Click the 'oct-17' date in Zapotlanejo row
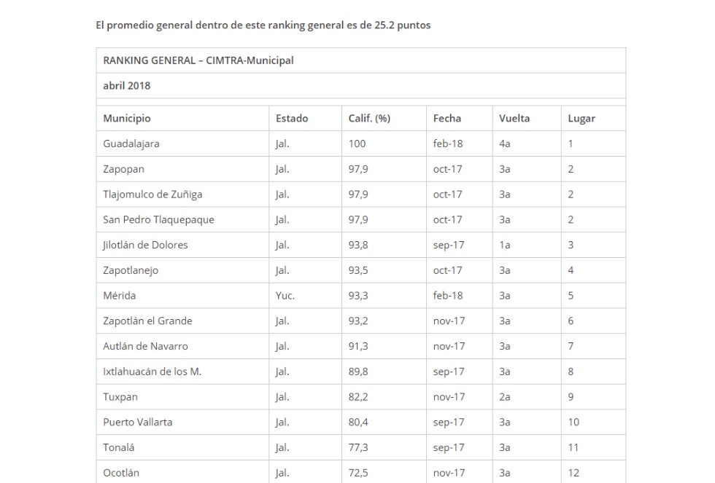Viewport: 715px width, 483px height. point(447,270)
